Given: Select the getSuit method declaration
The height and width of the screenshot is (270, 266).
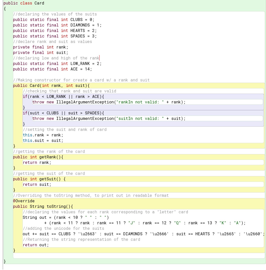Looking at the screenshot, I should [x=47, y=179].
